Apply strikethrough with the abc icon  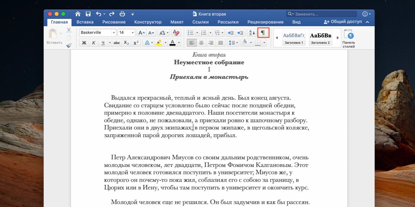coord(117,43)
